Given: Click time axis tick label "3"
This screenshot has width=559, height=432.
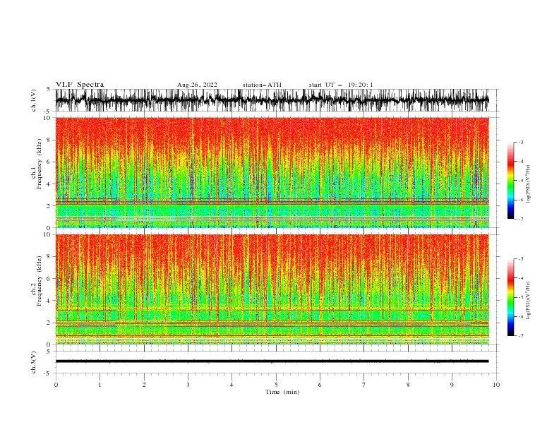Looking at the screenshot, I should click(x=188, y=385).
